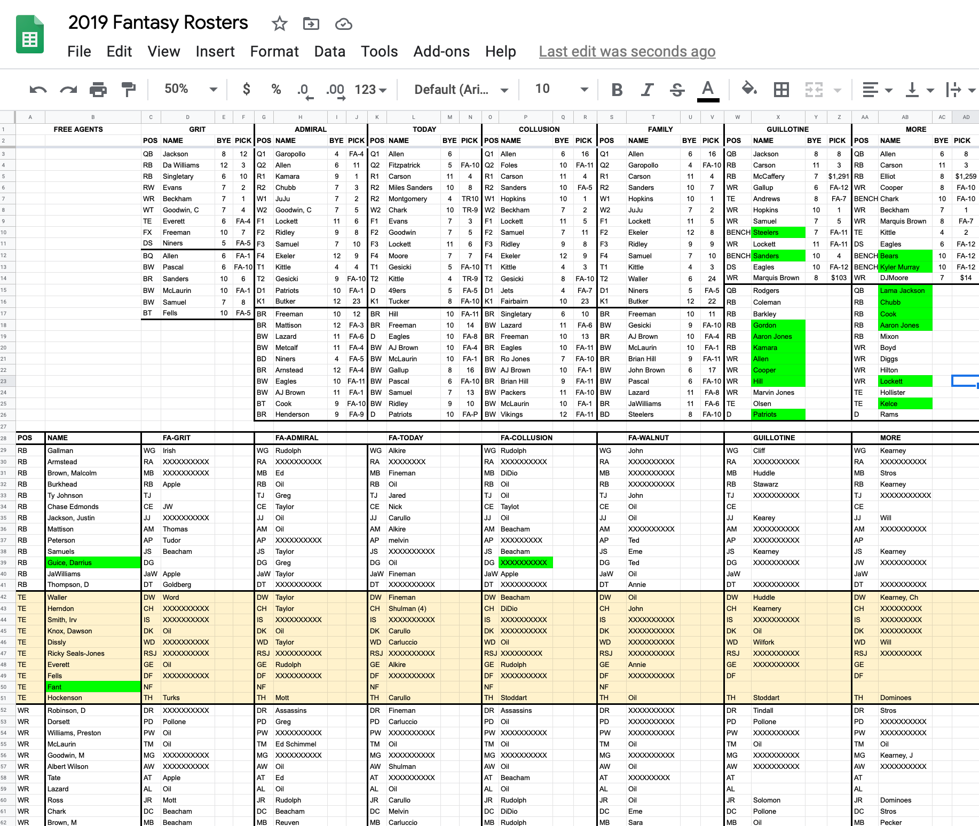Image resolution: width=979 pixels, height=826 pixels.
Task: Select the FREE AGENTS header cell
Action: tap(78, 129)
